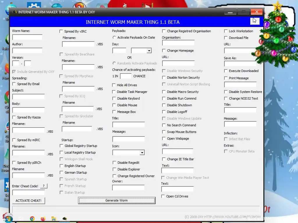298x223 pixels.
Task: Enable German Startup checkbox
Action: tap(61, 172)
